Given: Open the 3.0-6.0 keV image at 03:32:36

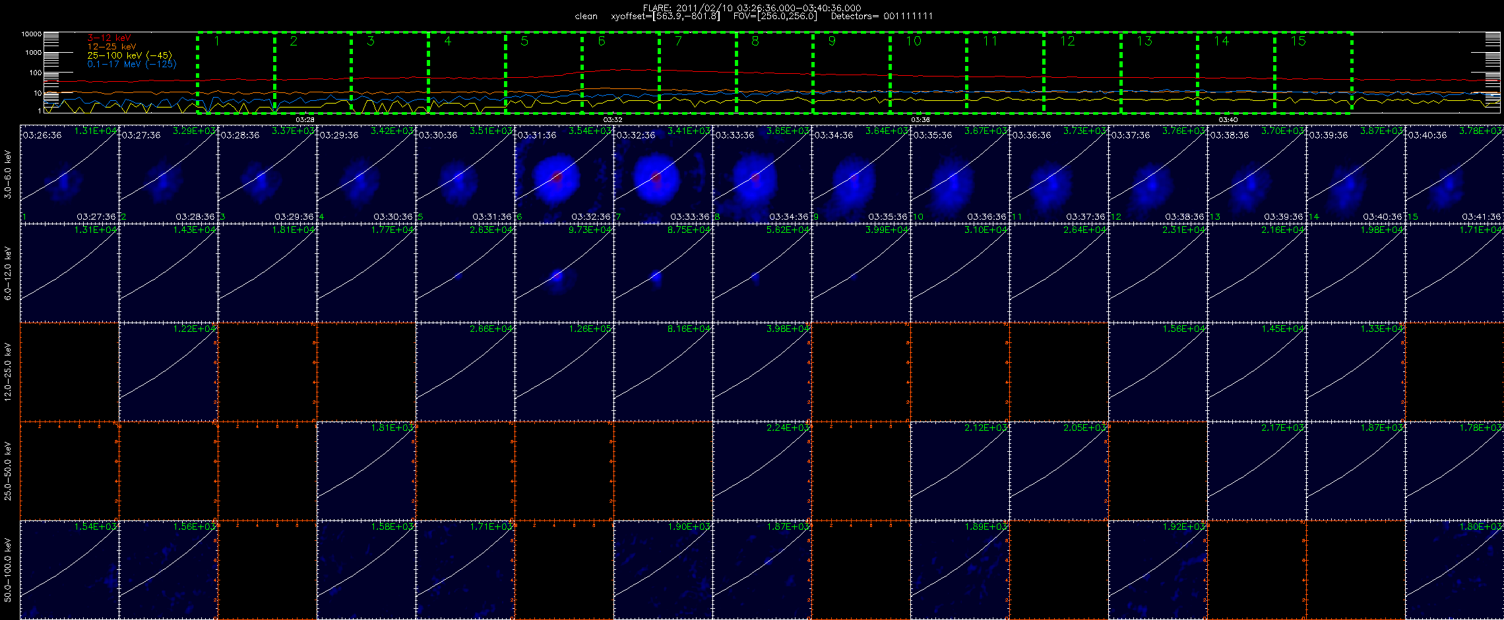Looking at the screenshot, I should pyautogui.click(x=663, y=173).
